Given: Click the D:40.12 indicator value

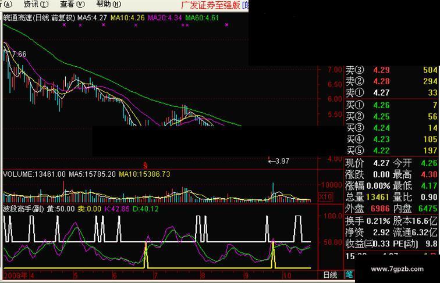Looking at the screenshot, I should (146, 209).
